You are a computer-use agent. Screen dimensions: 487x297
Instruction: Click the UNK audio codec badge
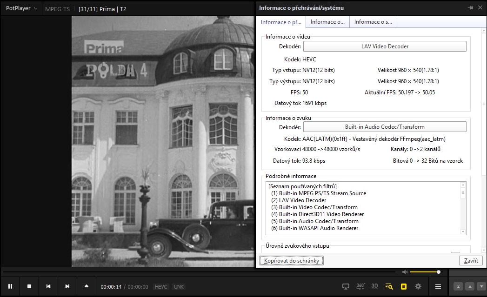tap(179, 287)
